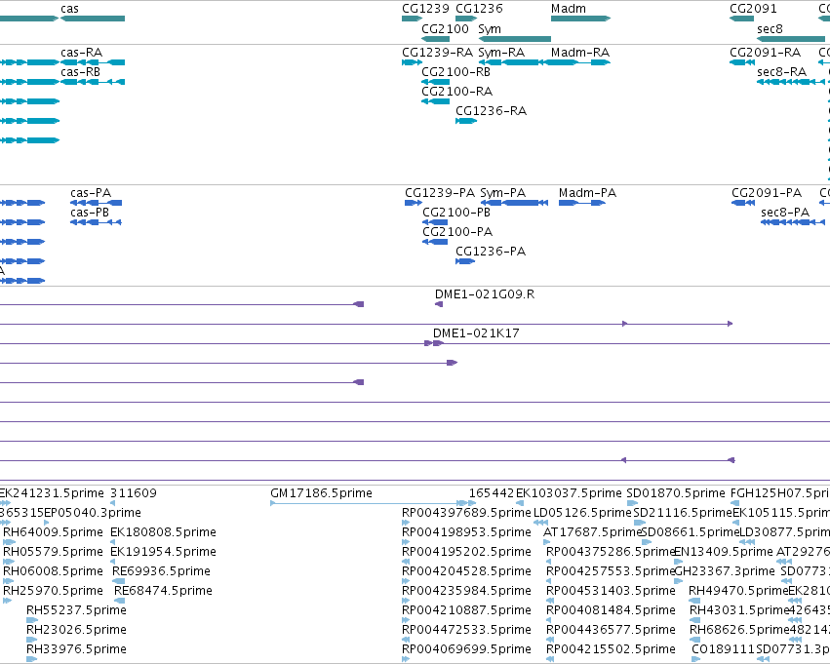Click the Madm-PA protein label
This screenshot has height=664, width=830.
pyautogui.click(x=587, y=193)
